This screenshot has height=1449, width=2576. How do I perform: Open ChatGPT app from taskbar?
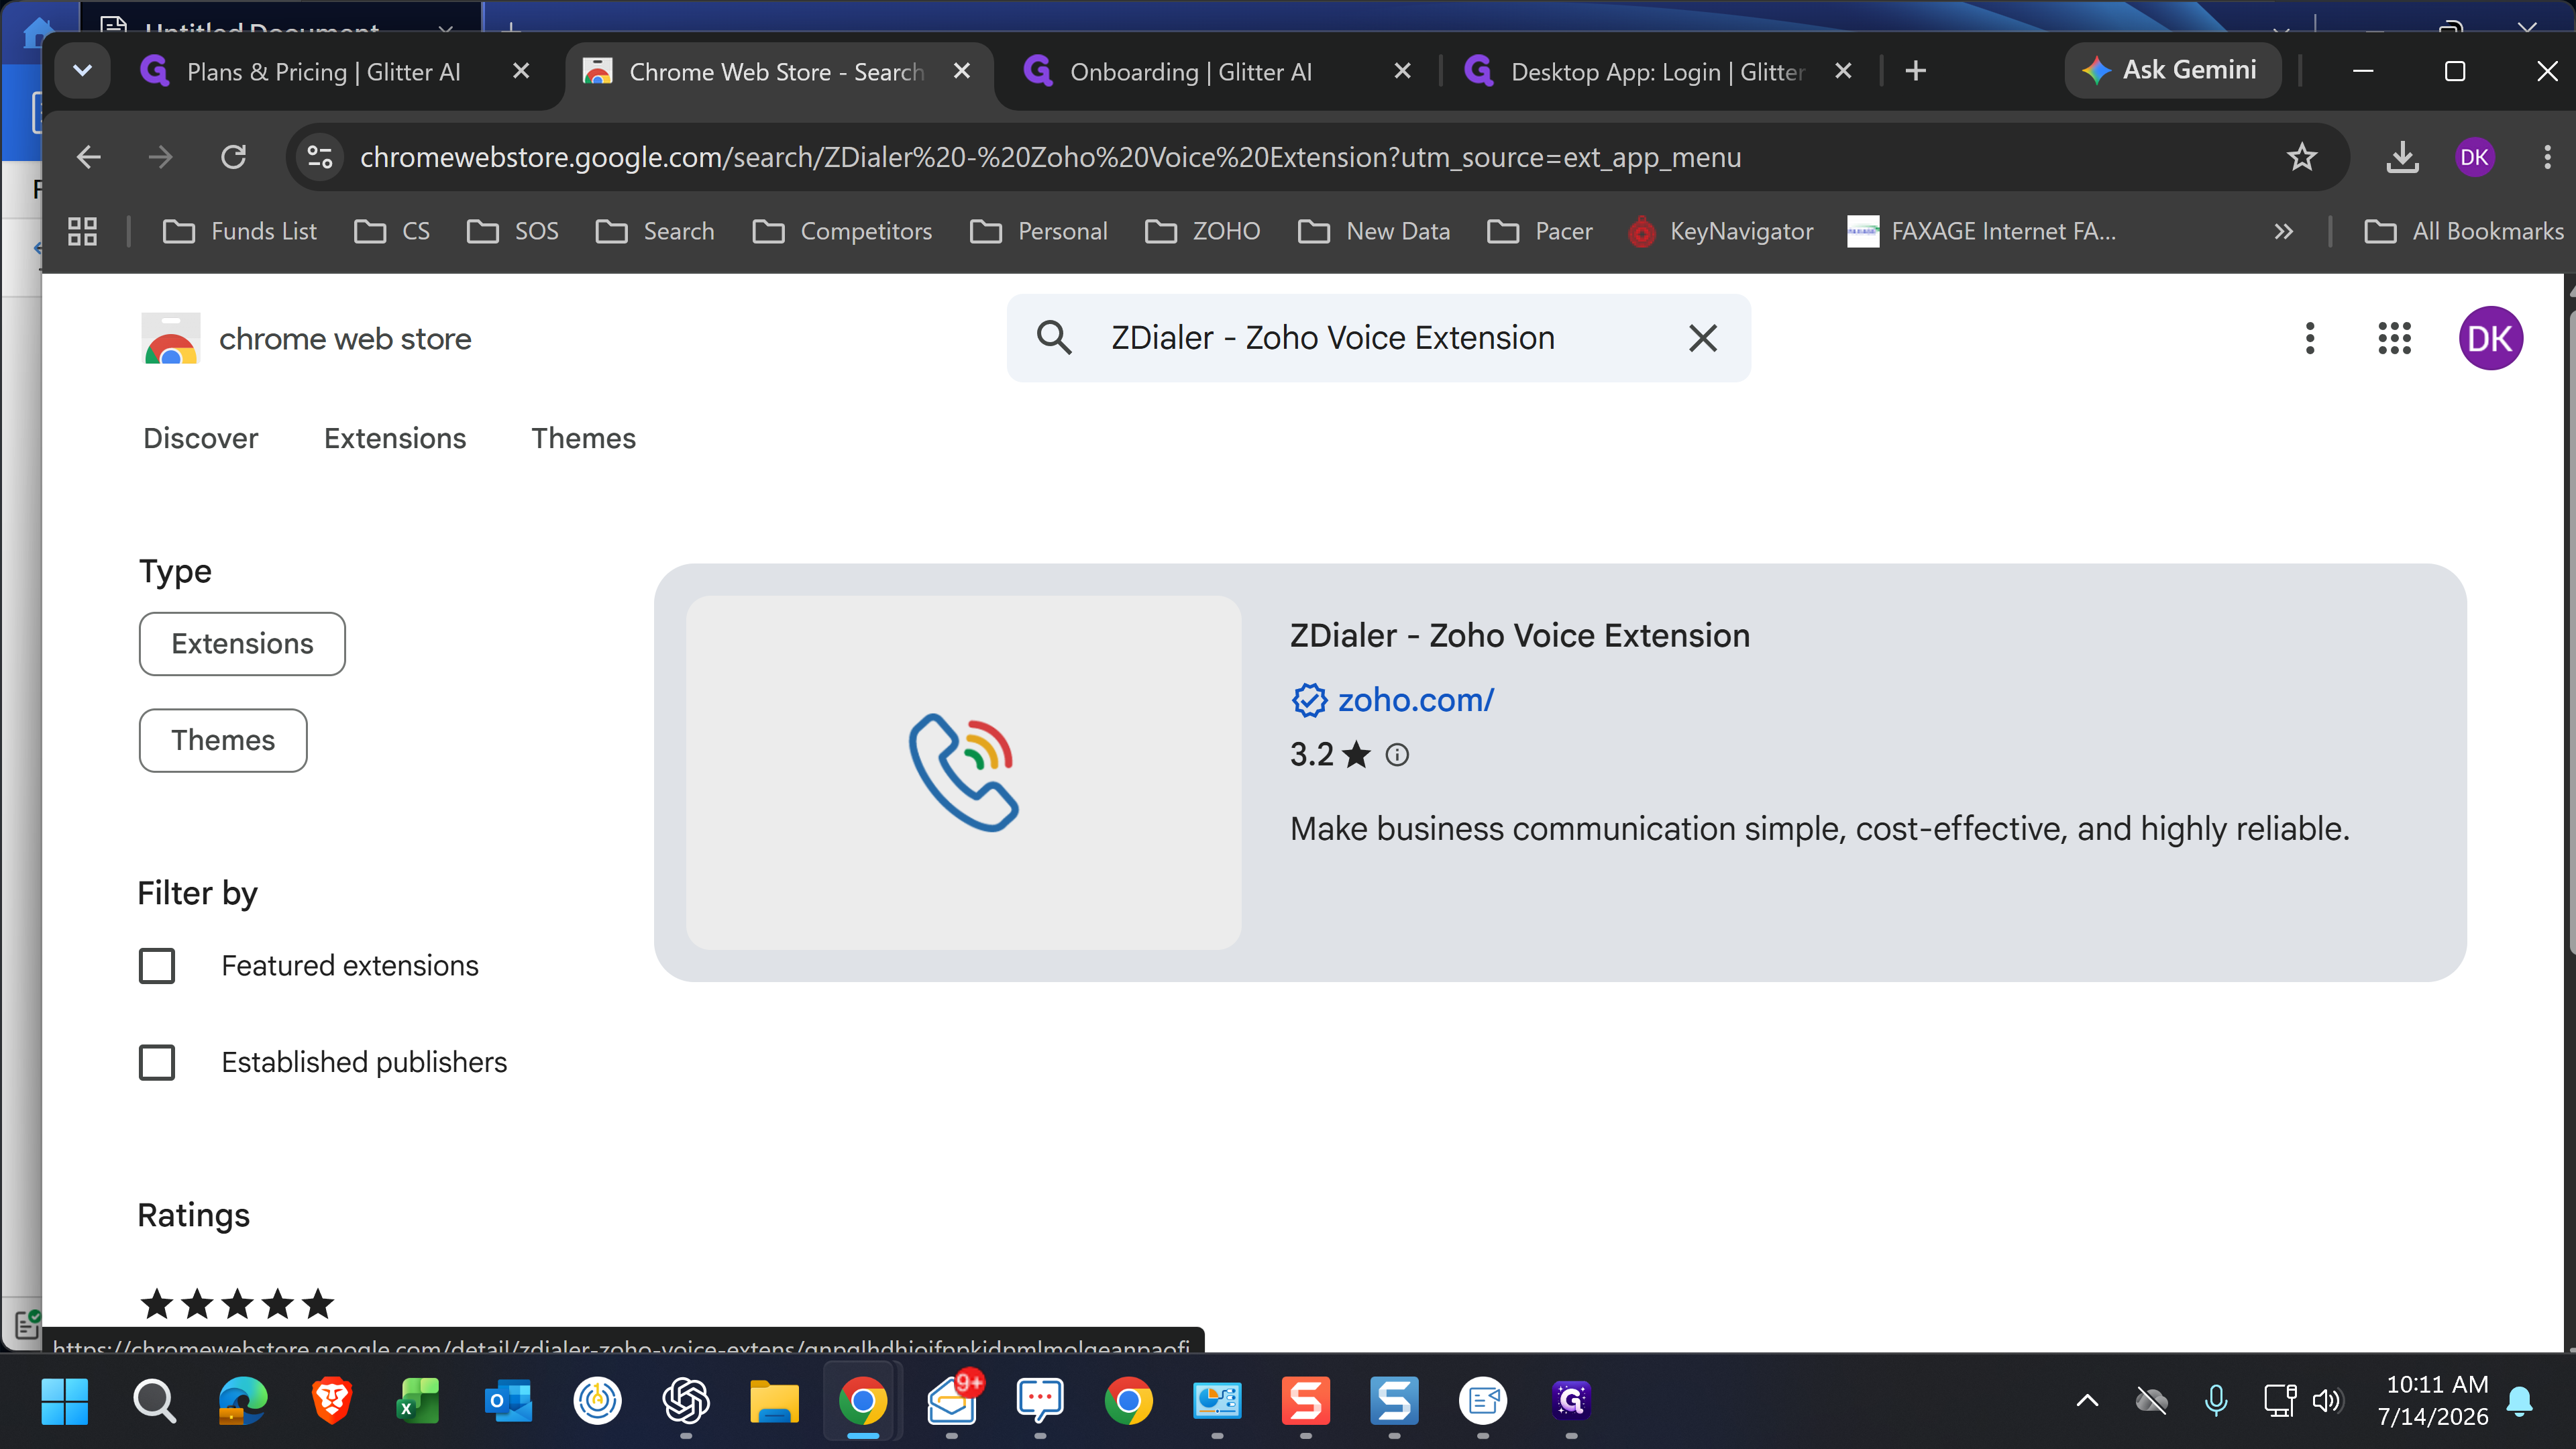[686, 1401]
